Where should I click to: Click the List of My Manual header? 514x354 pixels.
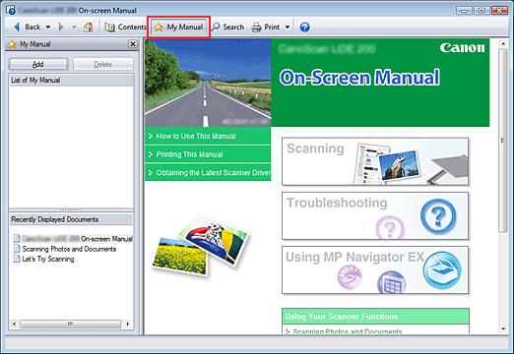click(71, 81)
